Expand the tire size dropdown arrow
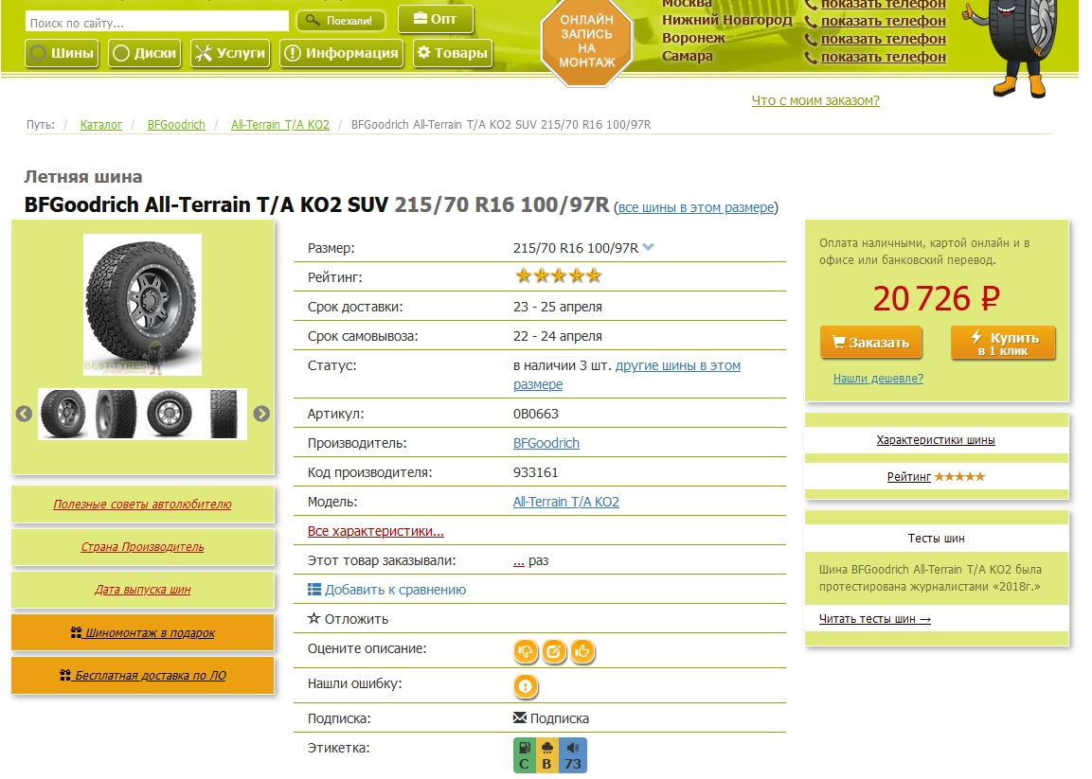This screenshot has width=1092, height=779. click(649, 247)
